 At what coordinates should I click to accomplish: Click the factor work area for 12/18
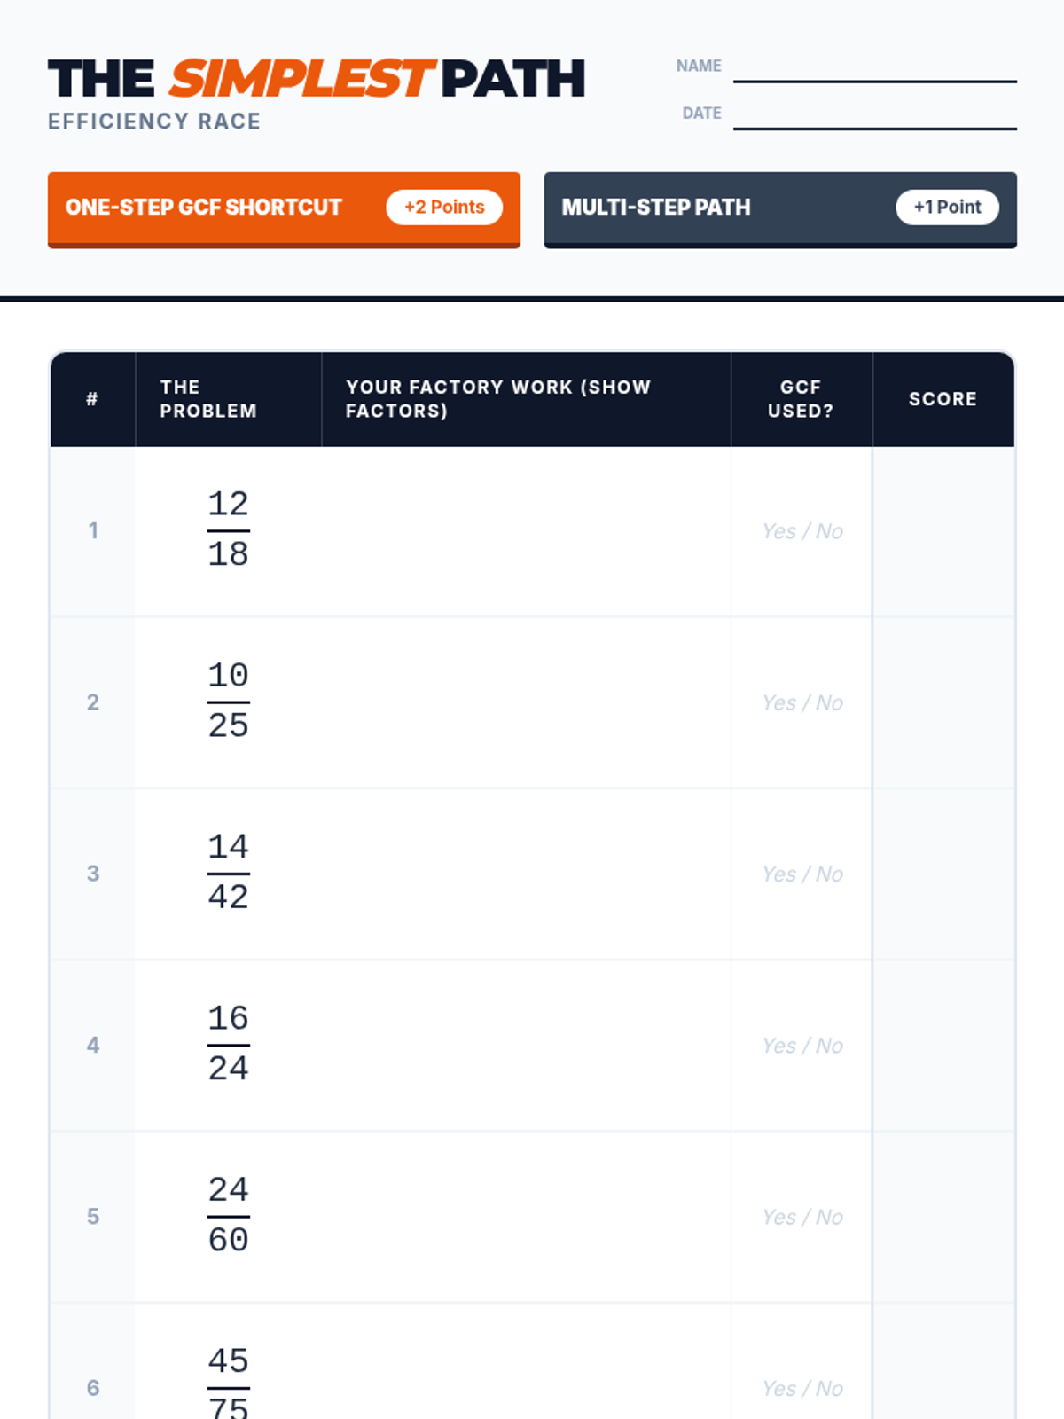(x=526, y=531)
